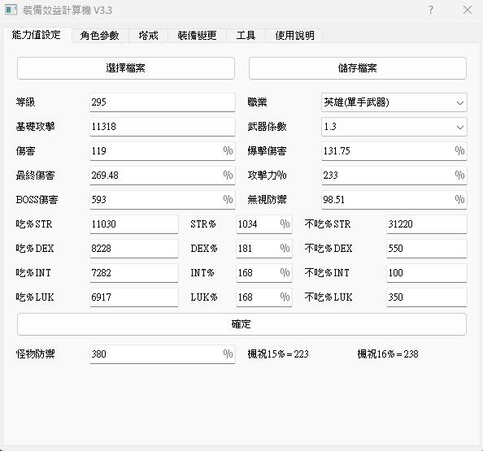Open the 使用說明 tab
Viewport: 483px width, 451px height.
tap(295, 36)
